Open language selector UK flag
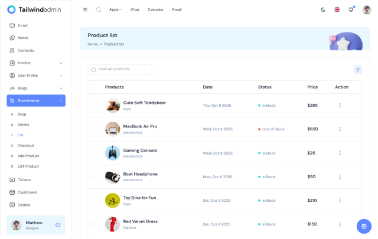This screenshot has height=239, width=378. point(337,9)
